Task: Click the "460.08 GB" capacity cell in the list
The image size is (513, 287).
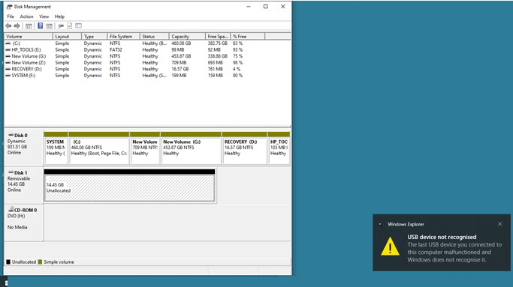Action: click(181, 43)
